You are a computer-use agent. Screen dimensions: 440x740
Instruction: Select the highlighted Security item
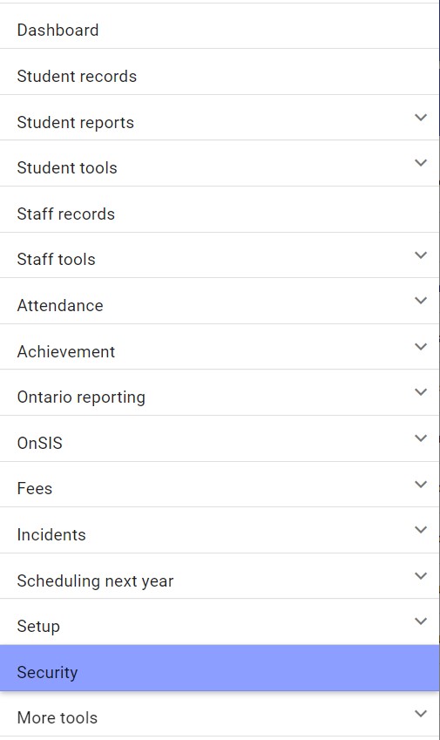point(220,669)
